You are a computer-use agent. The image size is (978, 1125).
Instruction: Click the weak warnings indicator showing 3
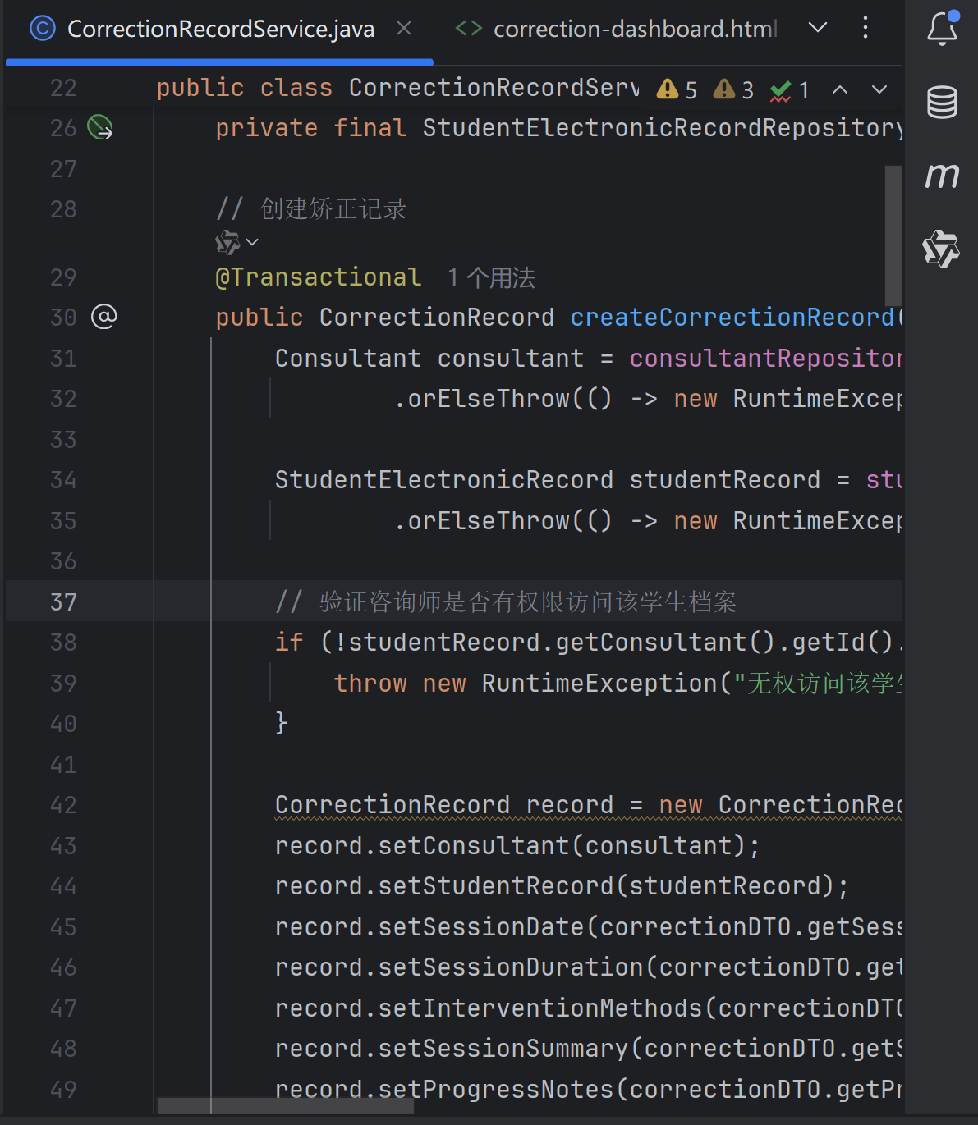(x=733, y=89)
